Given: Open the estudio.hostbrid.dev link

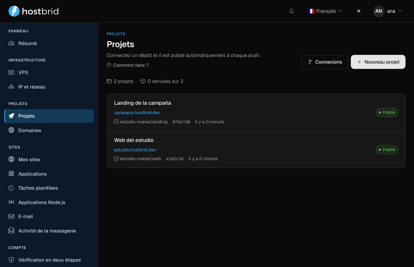Looking at the screenshot, I should (x=135, y=150).
